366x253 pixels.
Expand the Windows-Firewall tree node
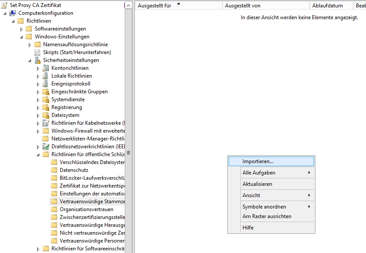(38, 131)
